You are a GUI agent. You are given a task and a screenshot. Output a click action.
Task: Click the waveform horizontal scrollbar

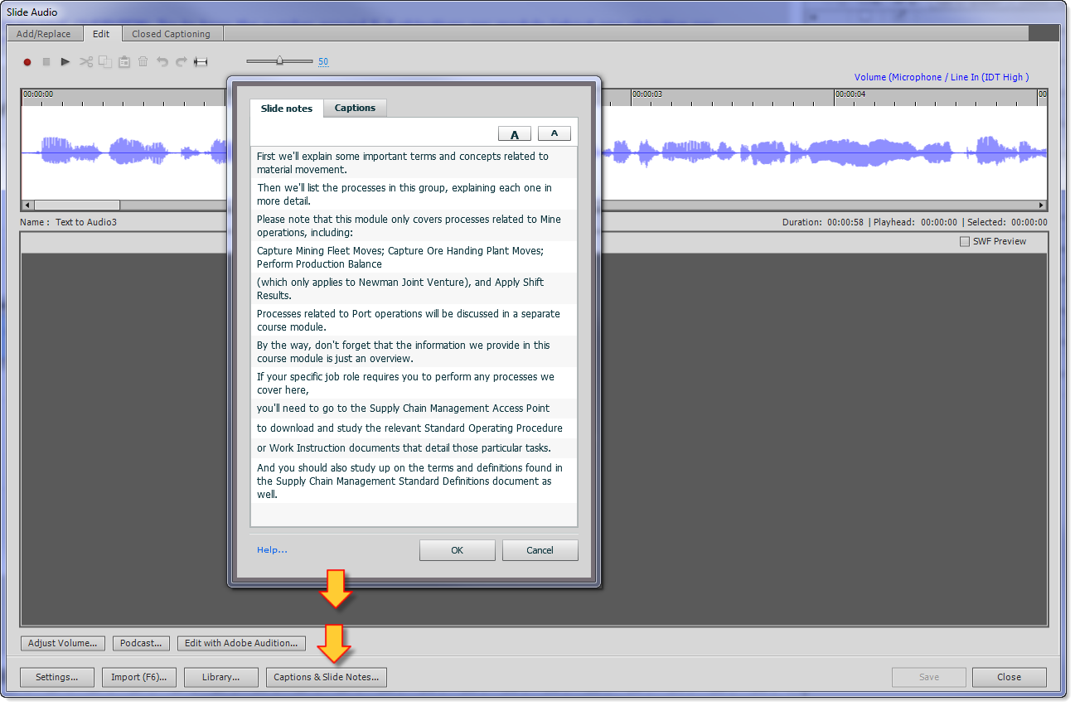coord(77,205)
